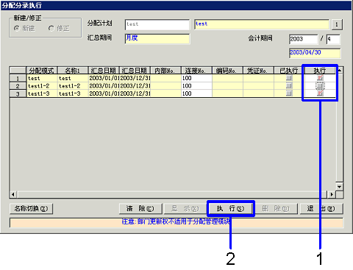353x270 pixels.
Task: Click the 名称1 cell test1-3
Action: click(73, 93)
